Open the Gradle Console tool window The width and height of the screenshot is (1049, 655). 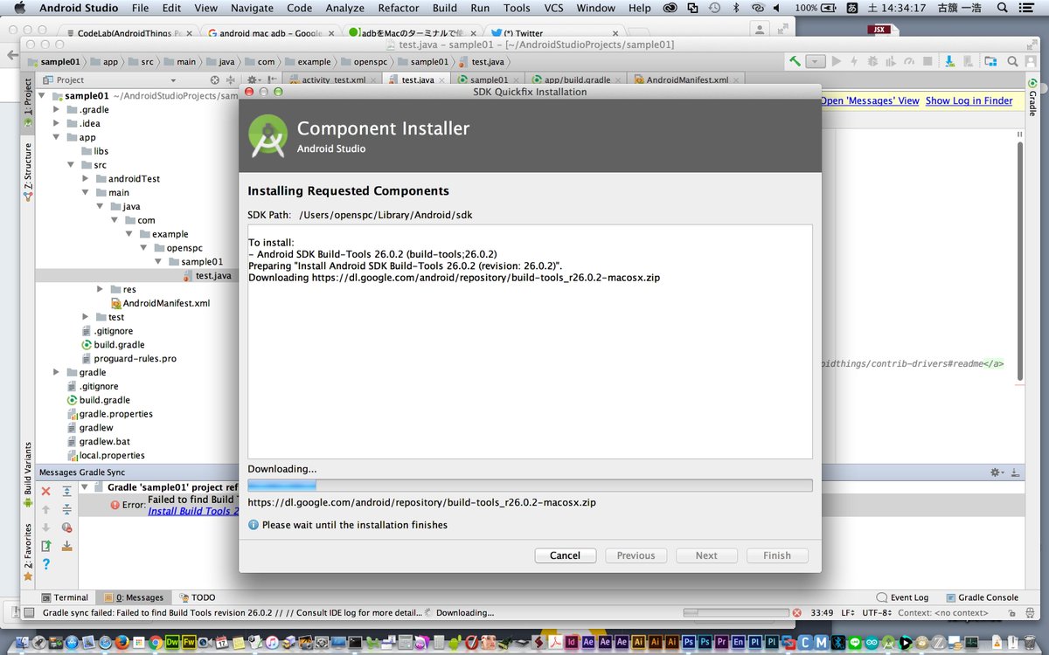point(982,597)
